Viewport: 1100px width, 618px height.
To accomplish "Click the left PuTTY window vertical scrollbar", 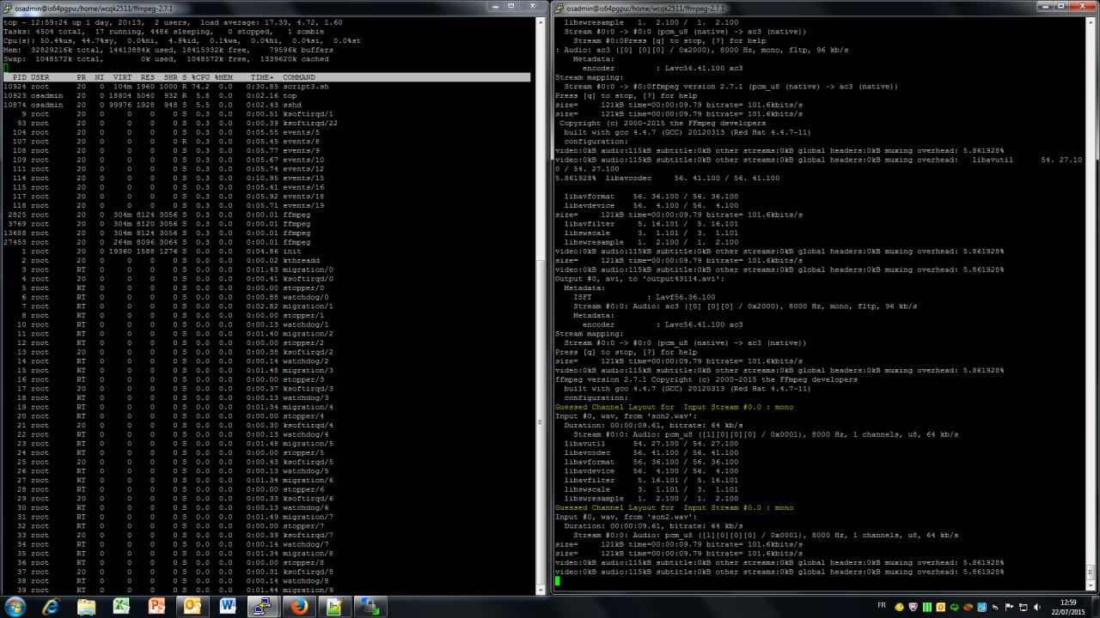I will tap(539, 305).
